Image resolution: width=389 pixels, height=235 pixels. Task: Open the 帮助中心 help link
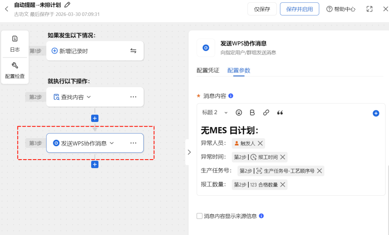tap(341, 9)
